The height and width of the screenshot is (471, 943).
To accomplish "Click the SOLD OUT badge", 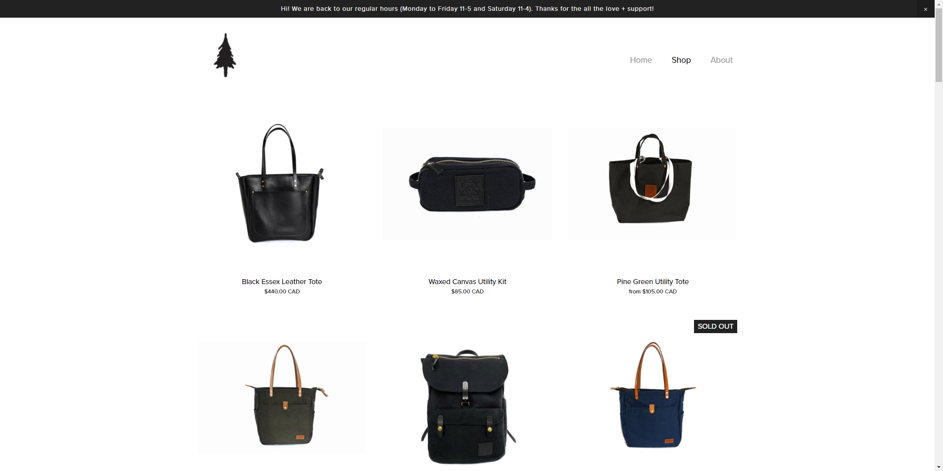I will (x=715, y=326).
